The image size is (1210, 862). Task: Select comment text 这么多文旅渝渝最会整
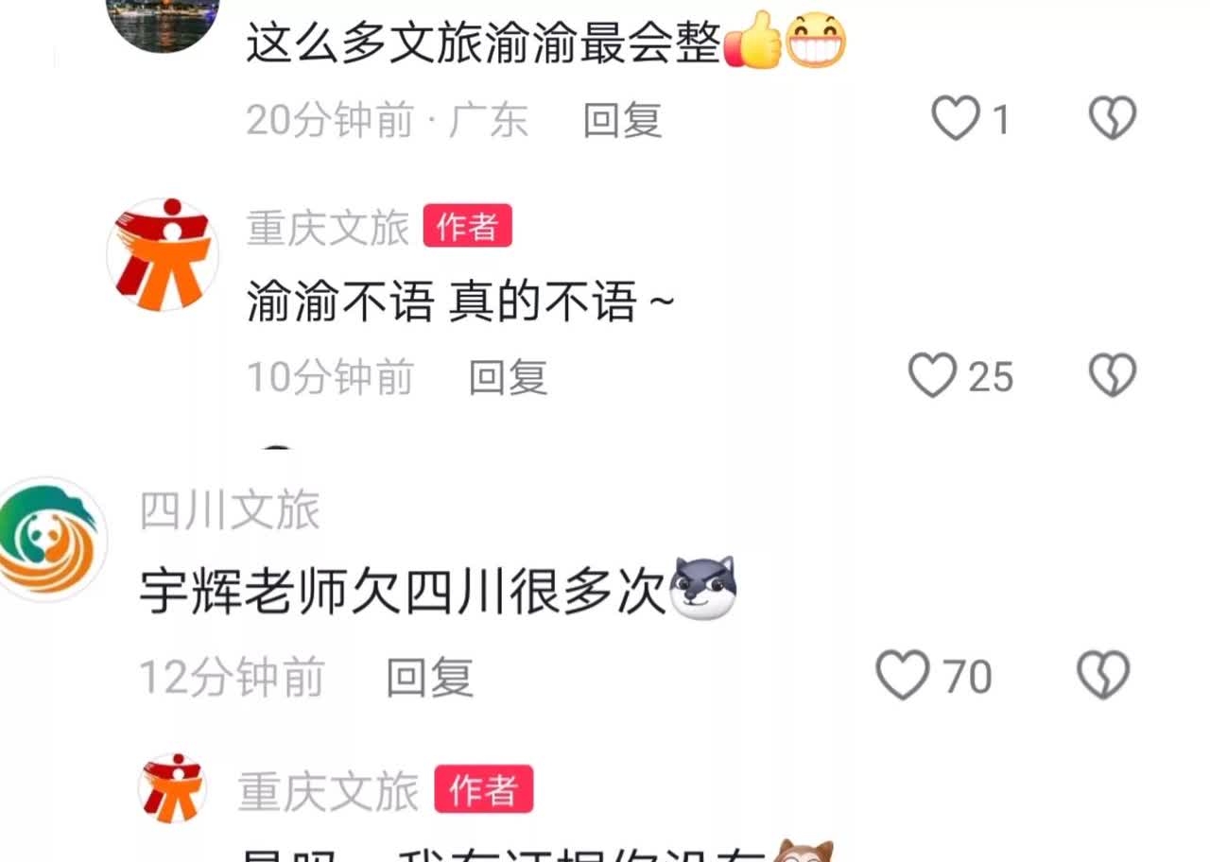[484, 43]
